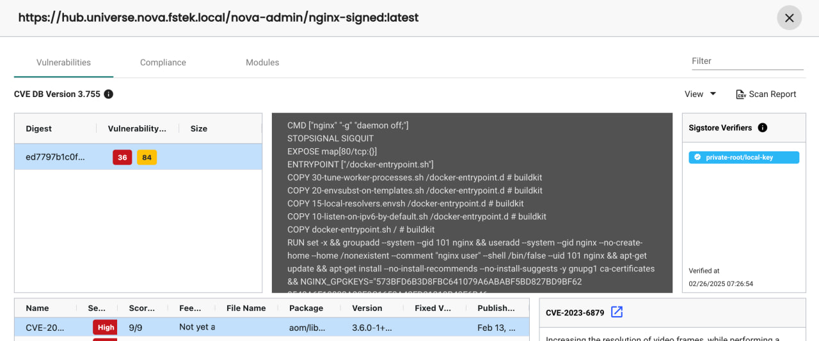
Task: Click the CVE-2023-6879 detail title
Action: pos(575,312)
